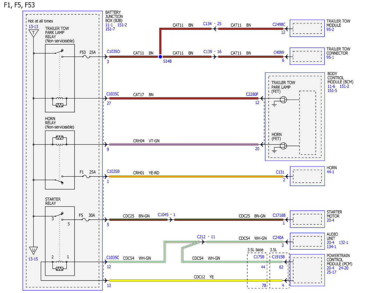Click the "CRH01 YE-RD" wire label

[x=146, y=173]
